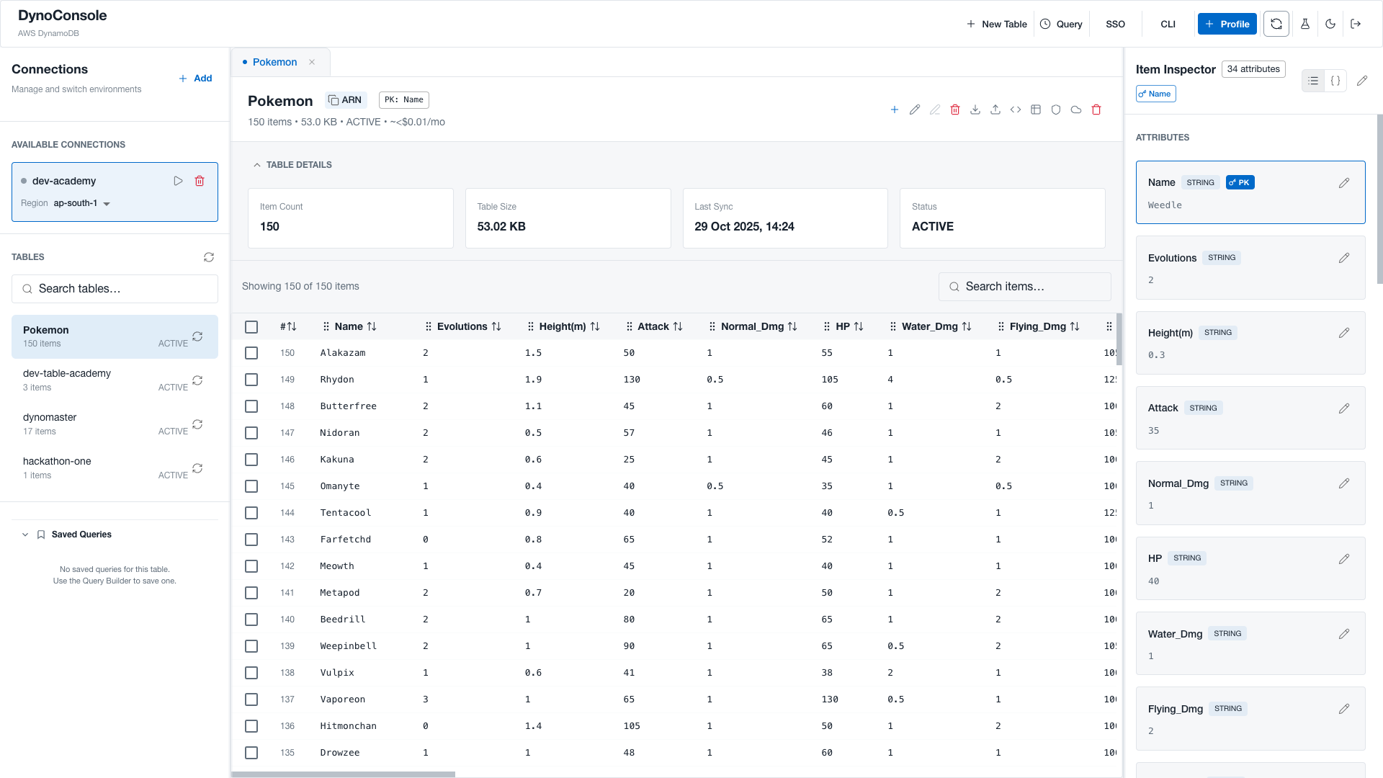This screenshot has height=778, width=1383.
Task: Toggle the select-all rows checkbox
Action: click(x=251, y=327)
